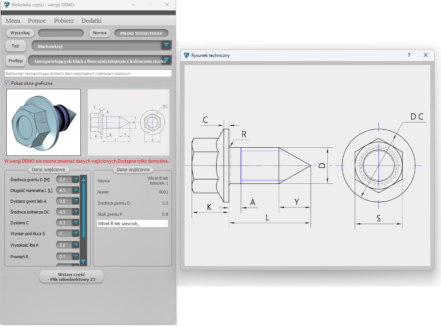Image resolution: width=441 pixels, height=327 pixels.
Task: Open the small technical drawing thumbnail
Action: [128, 122]
